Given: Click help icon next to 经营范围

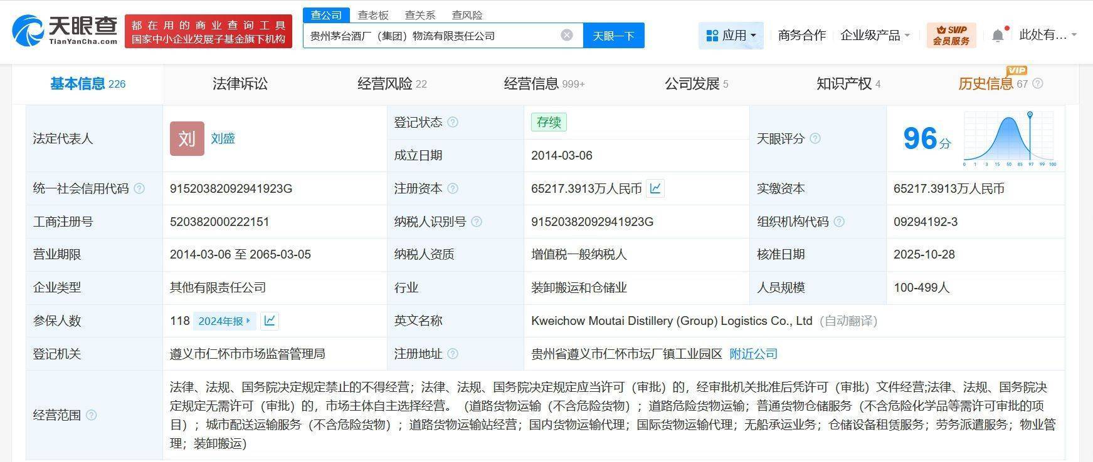Looking at the screenshot, I should click(92, 415).
